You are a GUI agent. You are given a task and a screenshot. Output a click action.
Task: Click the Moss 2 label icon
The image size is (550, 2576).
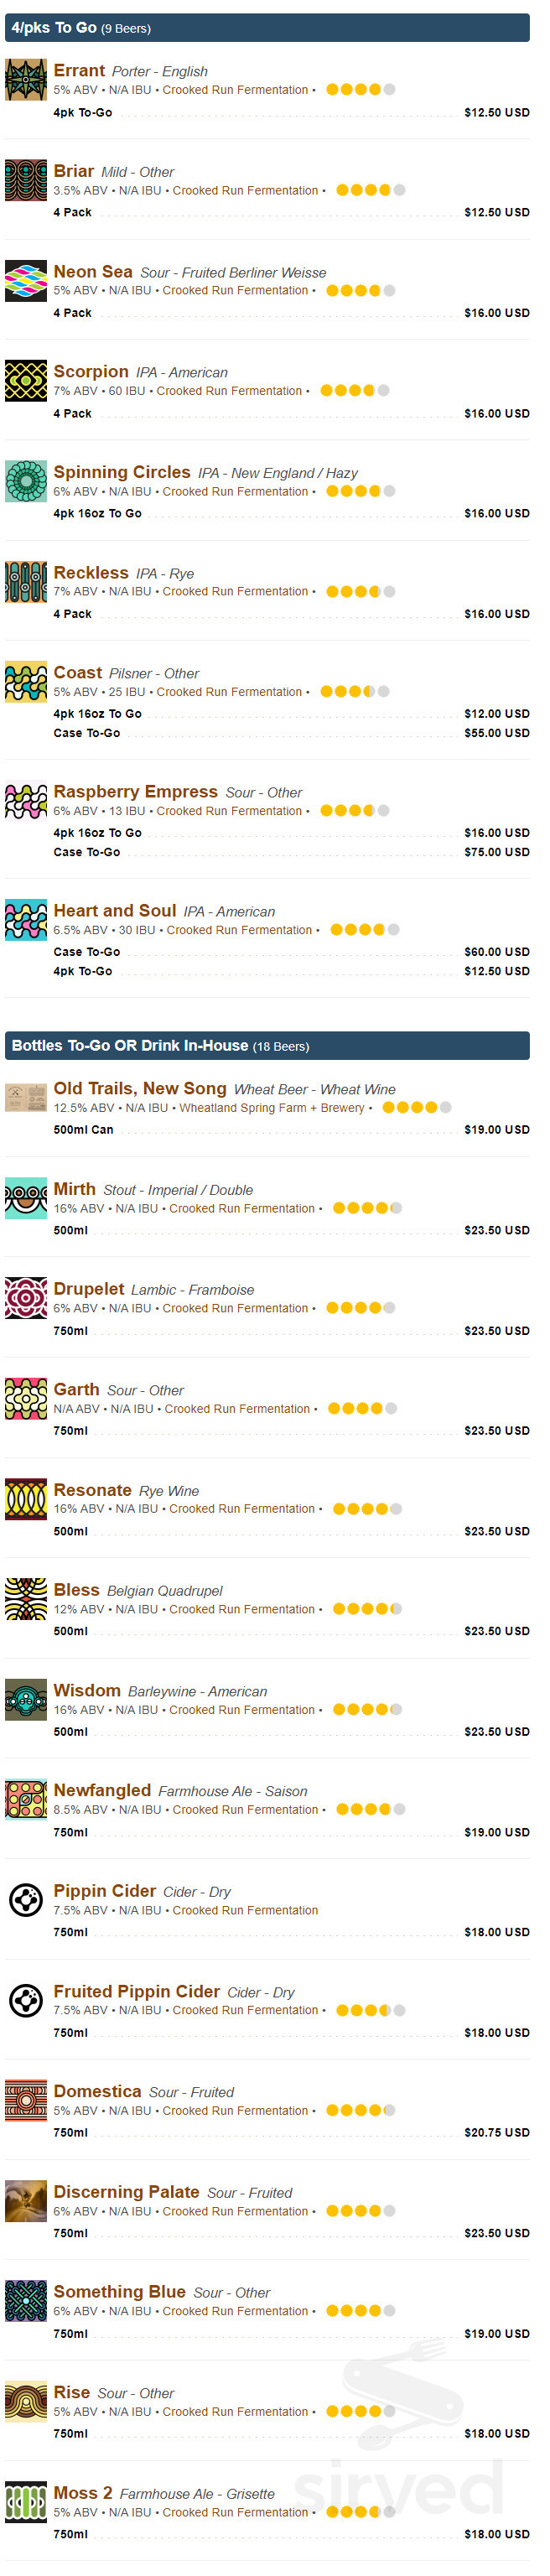26,2502
